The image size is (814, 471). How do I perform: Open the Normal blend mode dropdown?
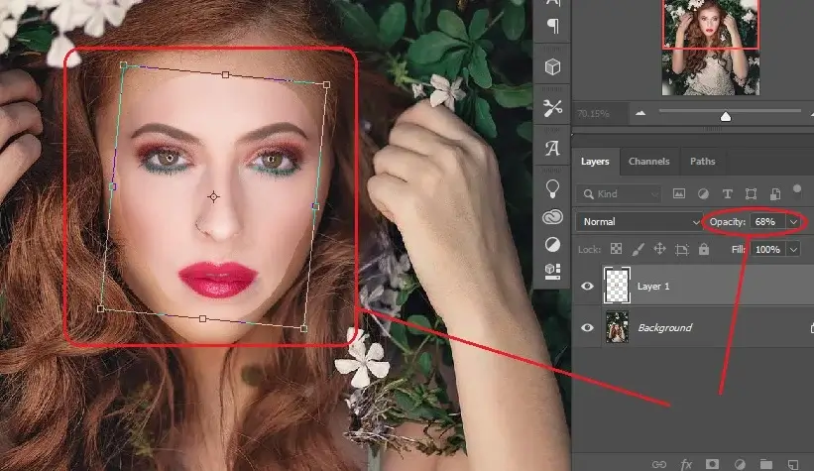[x=639, y=222]
